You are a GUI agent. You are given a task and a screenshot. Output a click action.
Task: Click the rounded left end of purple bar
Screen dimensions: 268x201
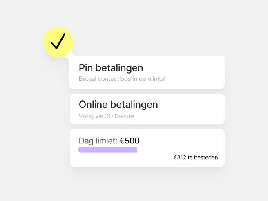click(80, 150)
